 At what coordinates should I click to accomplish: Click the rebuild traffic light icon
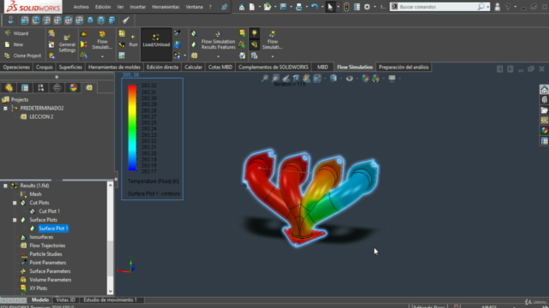pyautogui.click(x=347, y=7)
